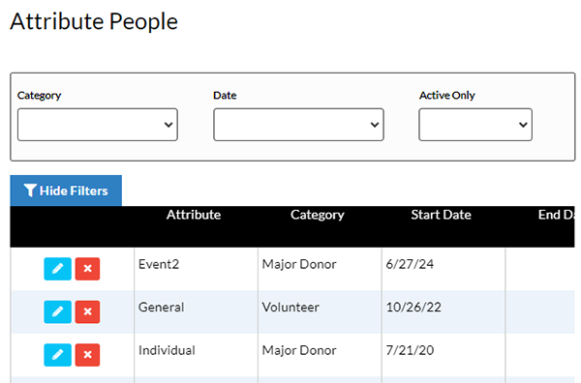This screenshot has width=581, height=383.
Task: Click the 7/21/20 start date
Action: tap(410, 350)
